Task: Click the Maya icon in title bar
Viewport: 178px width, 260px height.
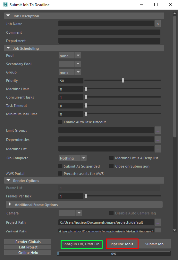Action: coord(5,4)
